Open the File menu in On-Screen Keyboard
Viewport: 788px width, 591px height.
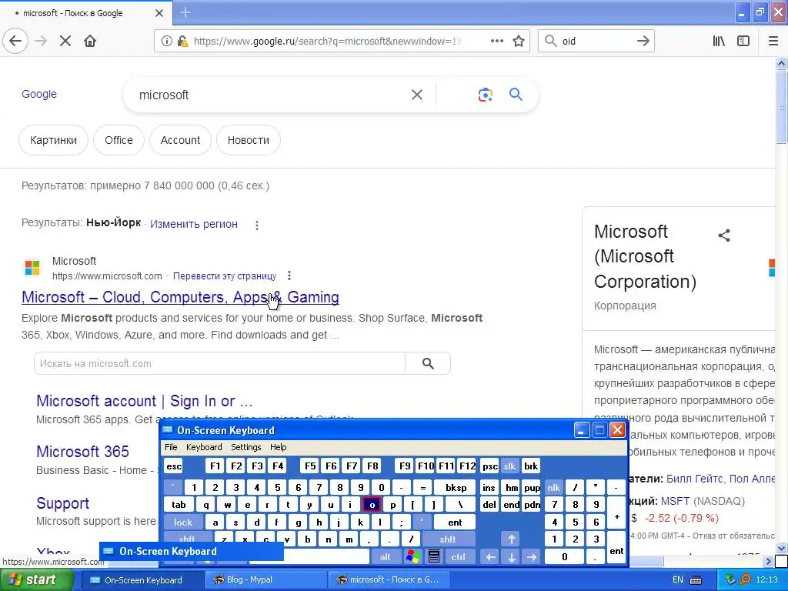(x=171, y=447)
